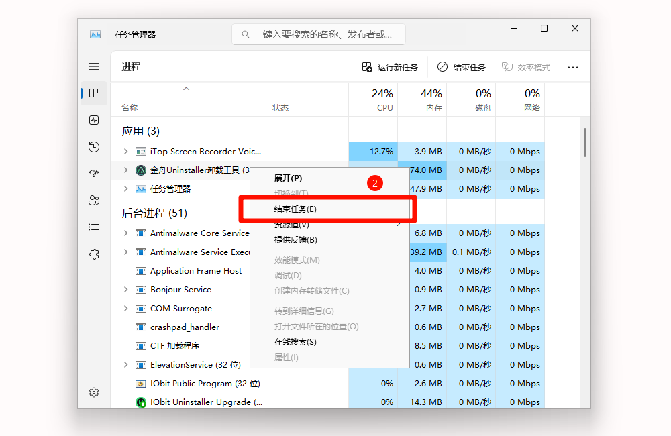
Task: Choose 效能模式(M) in the context menu
Action: click(x=329, y=260)
